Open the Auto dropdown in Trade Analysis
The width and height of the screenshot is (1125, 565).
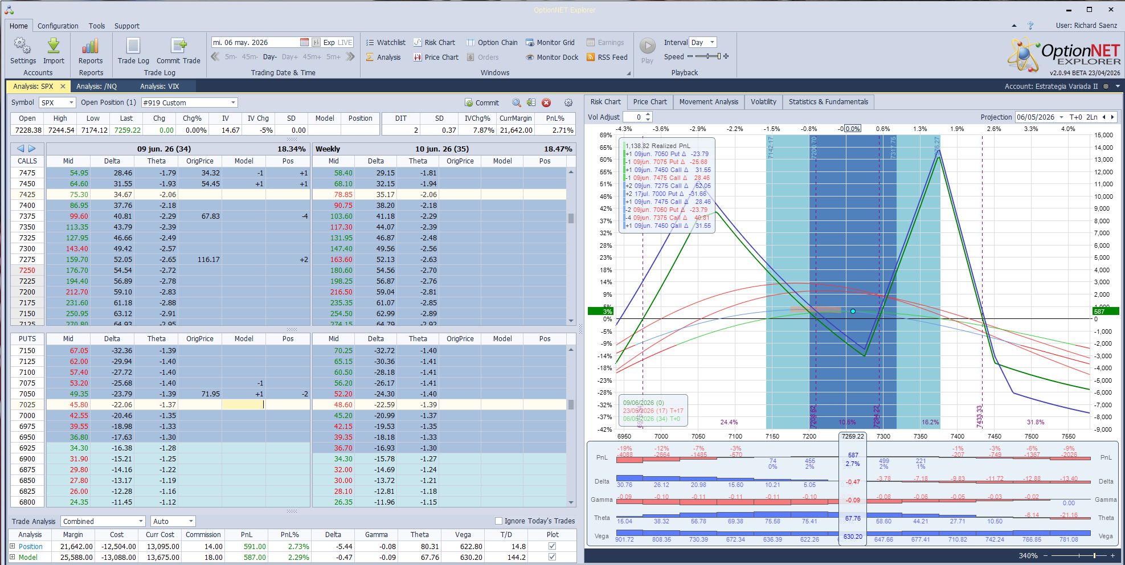pyautogui.click(x=191, y=521)
